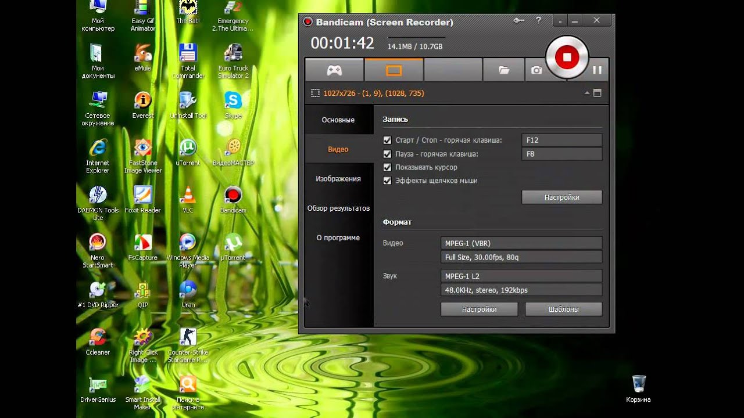Open DAEMON Tools Lite icon
This screenshot has height=418, width=744.
(98, 203)
